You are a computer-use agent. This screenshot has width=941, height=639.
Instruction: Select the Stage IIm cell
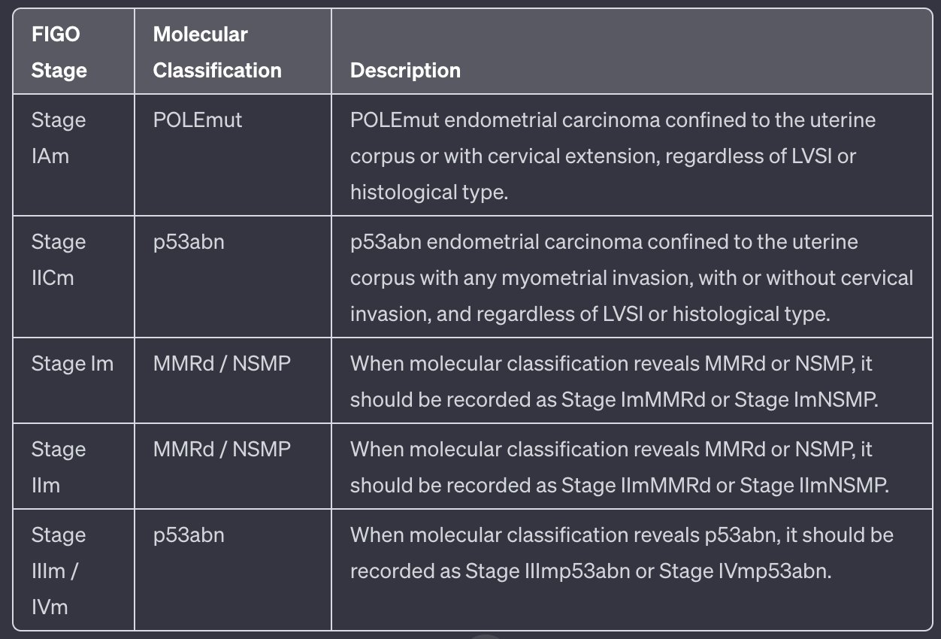click(59, 467)
